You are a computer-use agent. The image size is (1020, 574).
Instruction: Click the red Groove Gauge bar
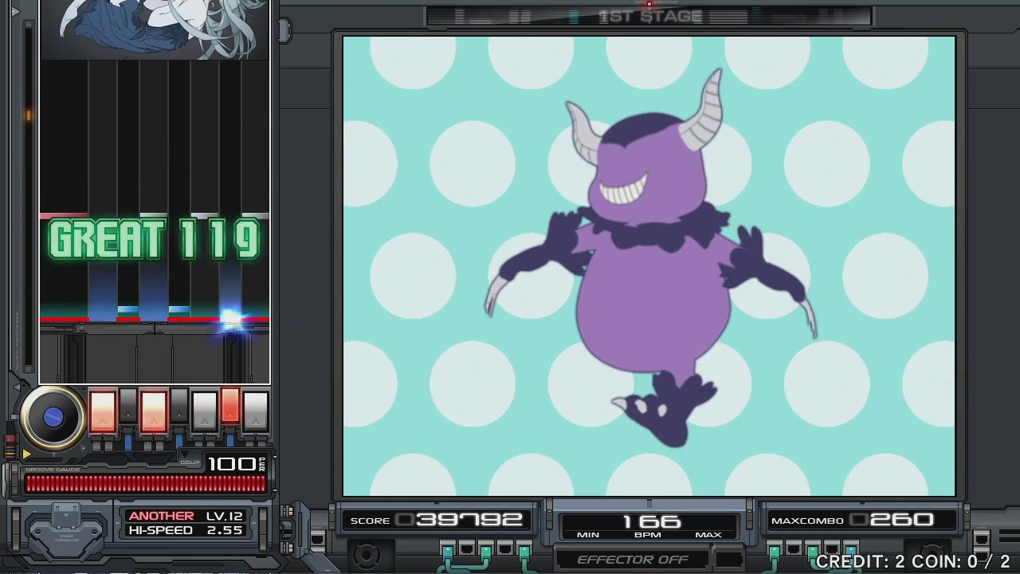pyautogui.click(x=145, y=484)
